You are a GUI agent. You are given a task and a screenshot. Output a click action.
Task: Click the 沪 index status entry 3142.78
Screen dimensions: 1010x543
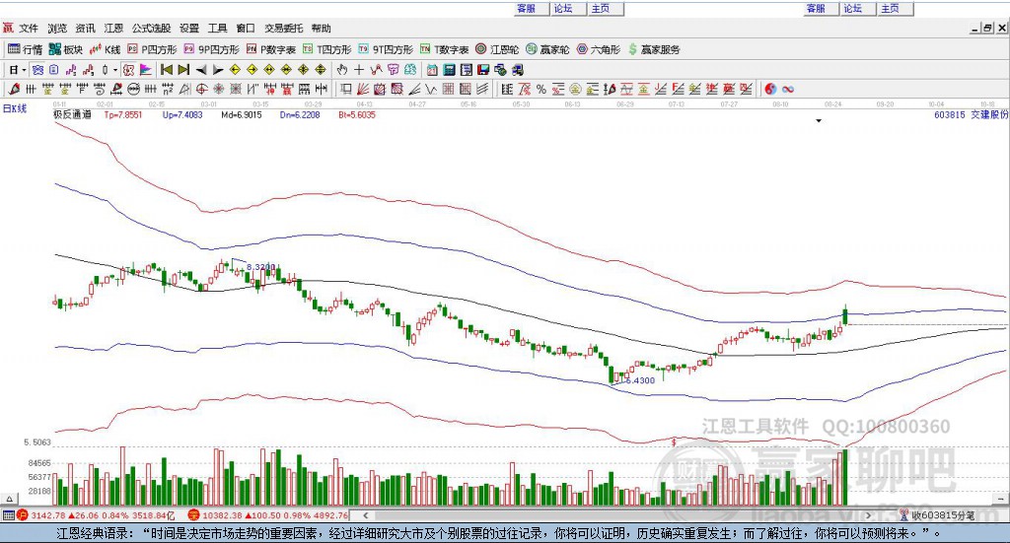click(x=96, y=515)
